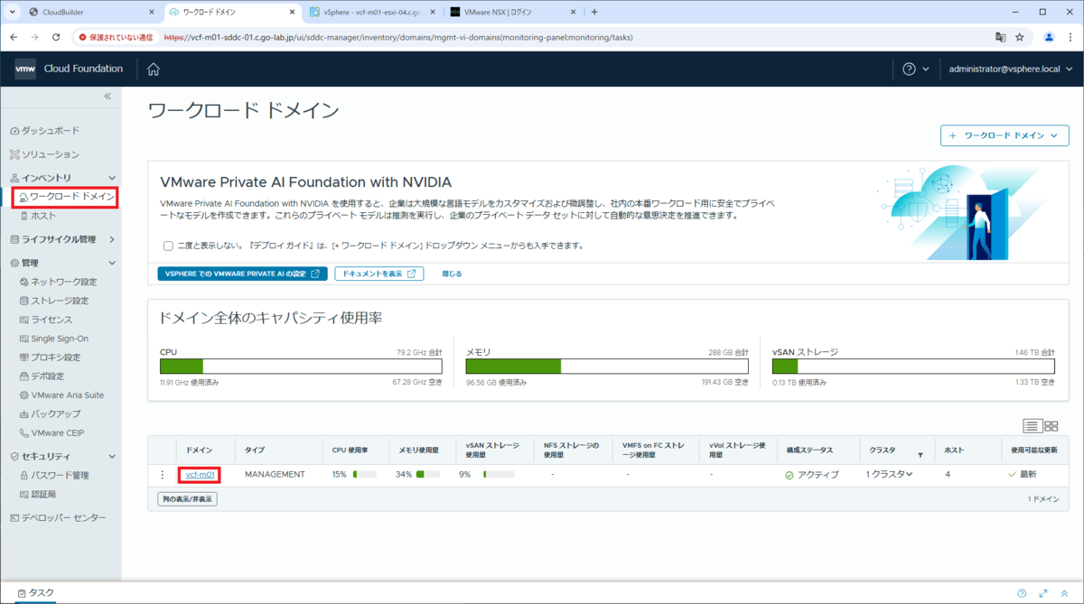Open VMware CEIP page
Viewport: 1084px width, 604px height.
(51, 433)
